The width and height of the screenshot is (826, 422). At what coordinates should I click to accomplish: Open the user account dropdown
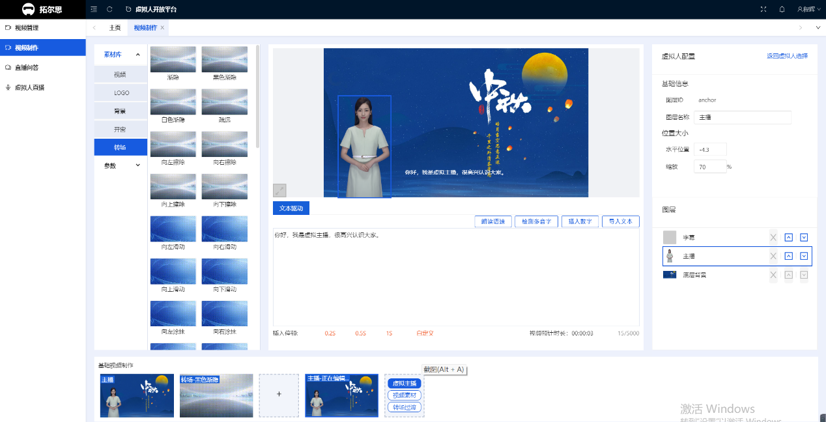[x=808, y=9]
